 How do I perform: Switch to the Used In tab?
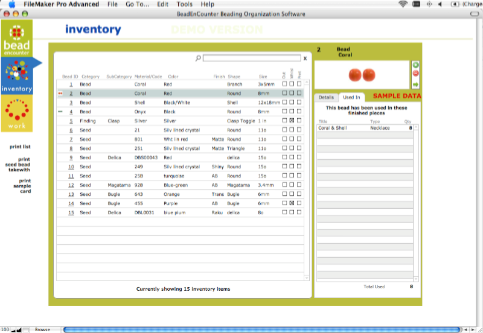click(x=351, y=97)
